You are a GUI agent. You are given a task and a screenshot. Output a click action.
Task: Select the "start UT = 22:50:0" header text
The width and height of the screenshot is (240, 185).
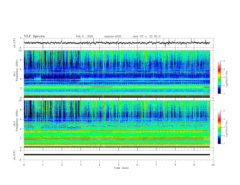point(146,36)
